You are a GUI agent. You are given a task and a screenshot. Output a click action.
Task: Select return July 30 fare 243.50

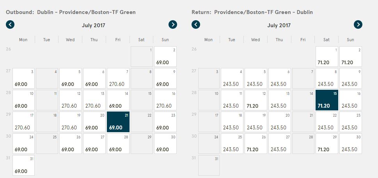pos(351,144)
